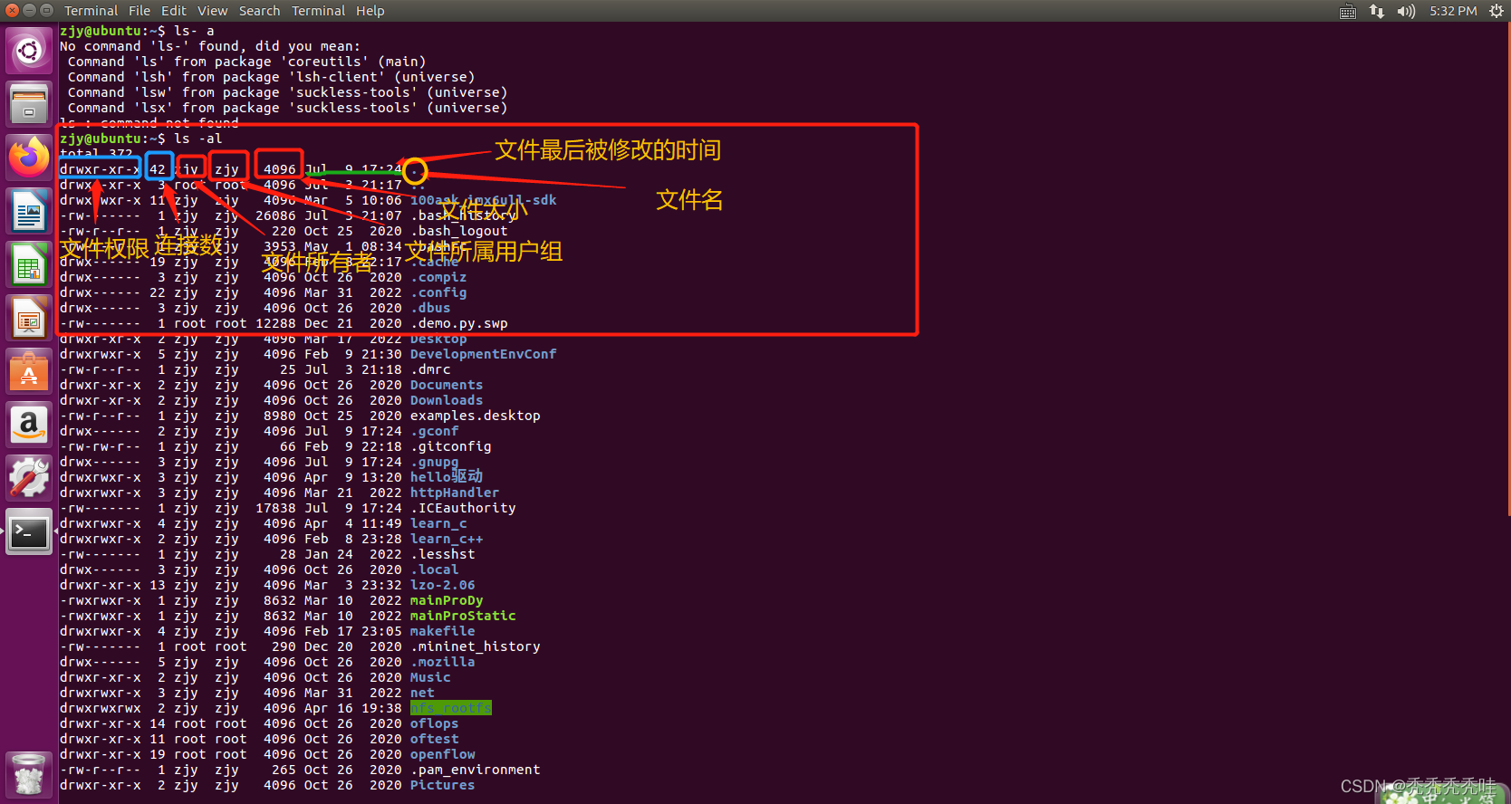Viewport: 1511px width, 804px height.
Task: Click the 'ls -al' command prompt line
Action: 140,139
